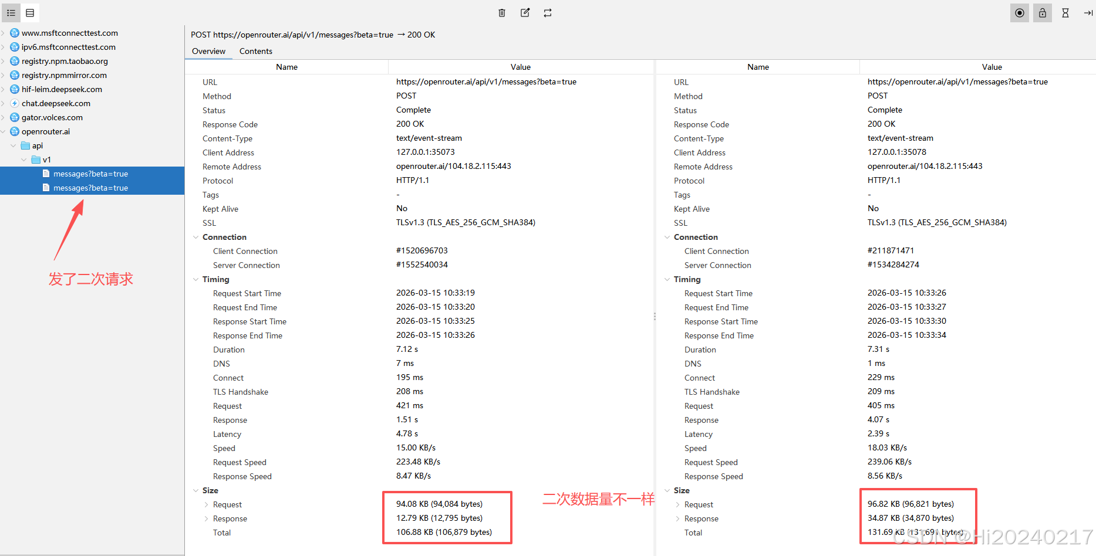The image size is (1096, 556).
Task: Click right pane Name column header
Action: [x=758, y=67]
